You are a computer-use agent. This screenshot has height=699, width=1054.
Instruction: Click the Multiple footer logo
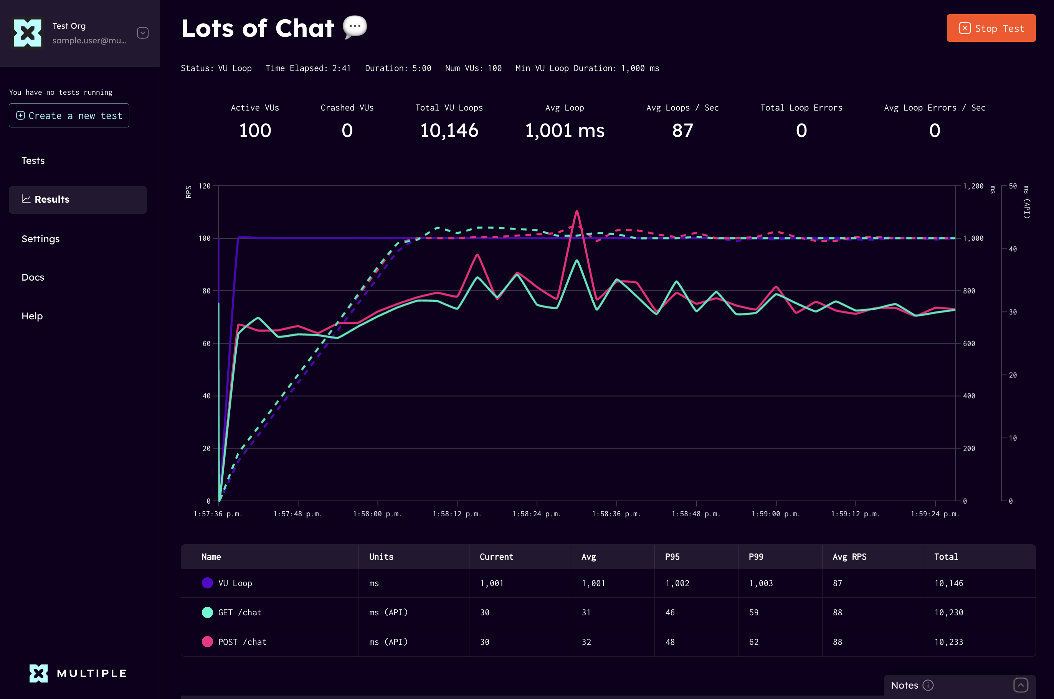(x=78, y=673)
